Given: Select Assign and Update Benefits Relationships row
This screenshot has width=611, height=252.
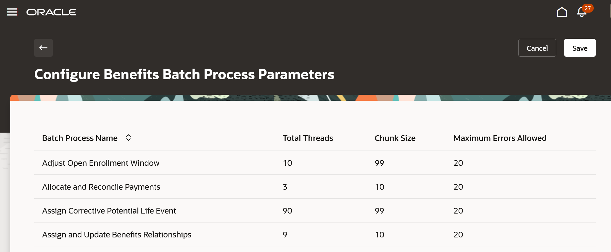Looking at the screenshot, I should [315, 234].
